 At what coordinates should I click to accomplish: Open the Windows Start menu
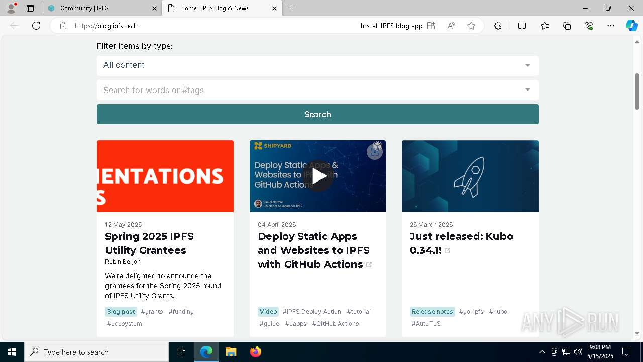(12, 352)
